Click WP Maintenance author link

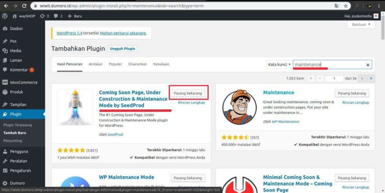tap(285, 121)
